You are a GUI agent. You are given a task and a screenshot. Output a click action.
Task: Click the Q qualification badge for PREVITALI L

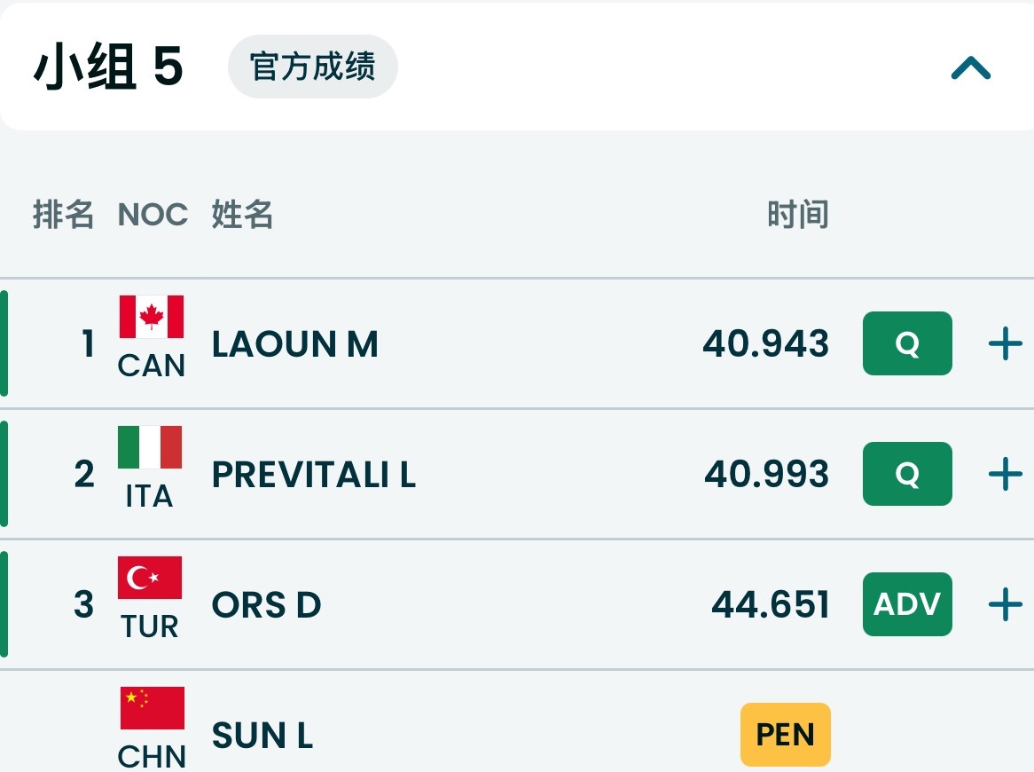click(x=907, y=474)
